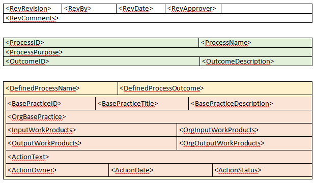Click the <ProcessName> placeholder
The image size is (315, 183).
(x=255, y=43)
